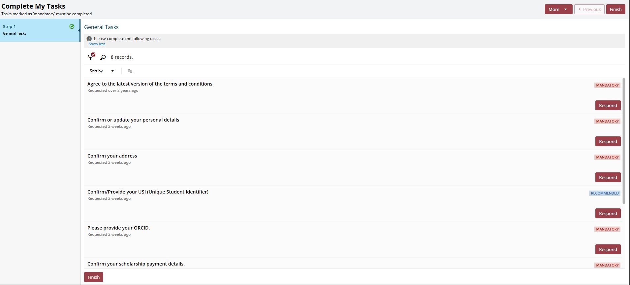This screenshot has height=285, width=630.
Task: Select 'Agree to the latest version' task title
Action: tap(150, 84)
